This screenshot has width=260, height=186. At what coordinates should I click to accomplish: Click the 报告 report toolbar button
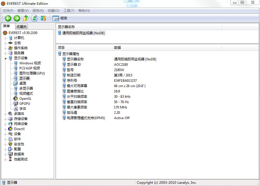click(x=60, y=18)
